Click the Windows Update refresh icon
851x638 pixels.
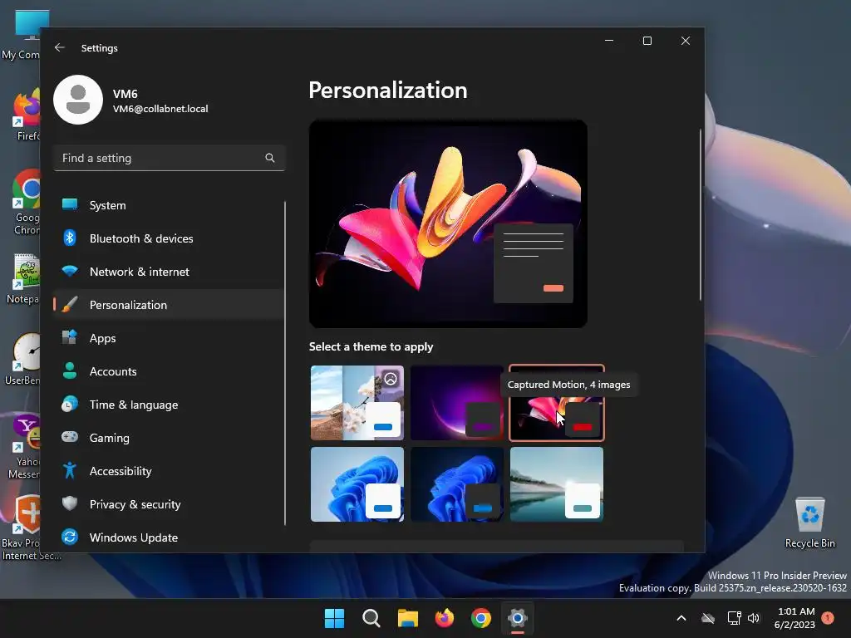coord(70,537)
